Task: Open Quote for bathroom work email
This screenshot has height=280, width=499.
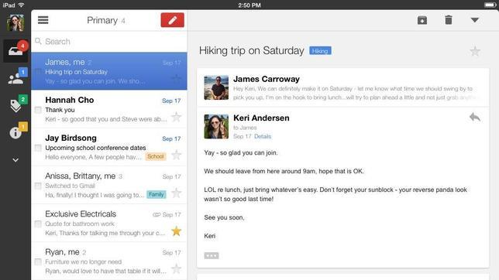Action: coord(109,223)
